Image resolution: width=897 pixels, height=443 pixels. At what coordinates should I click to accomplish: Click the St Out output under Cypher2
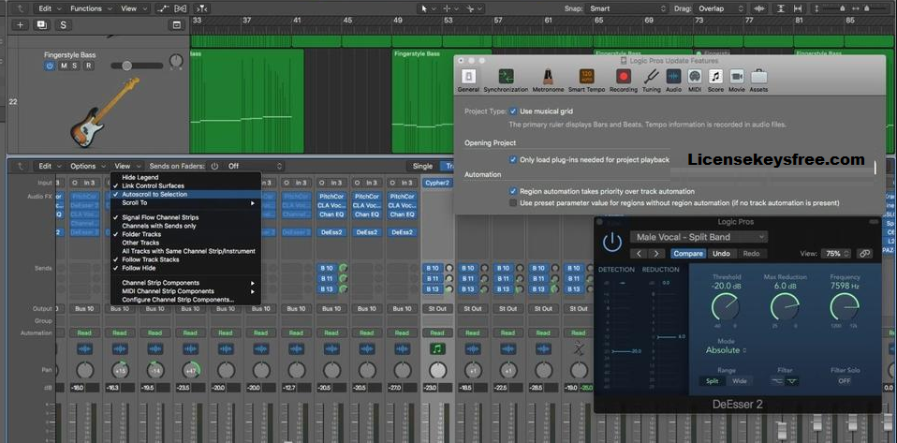437,308
